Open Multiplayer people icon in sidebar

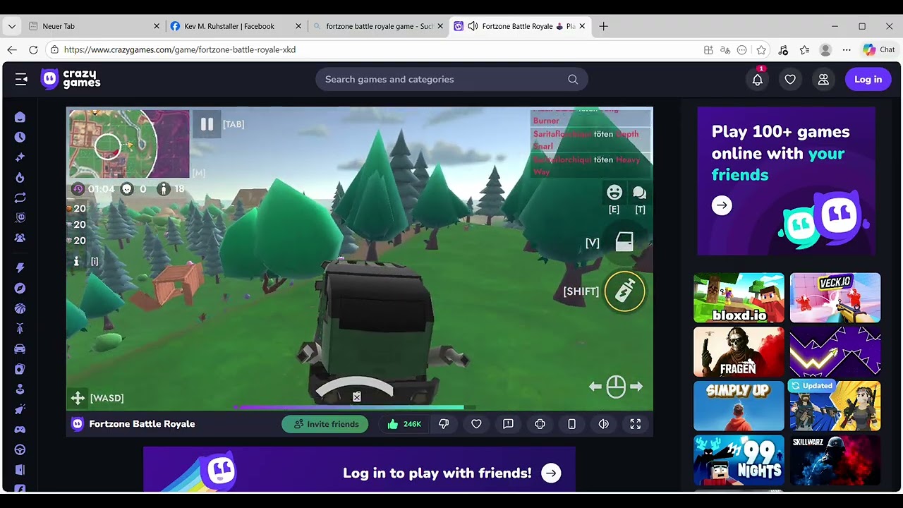[x=20, y=238]
